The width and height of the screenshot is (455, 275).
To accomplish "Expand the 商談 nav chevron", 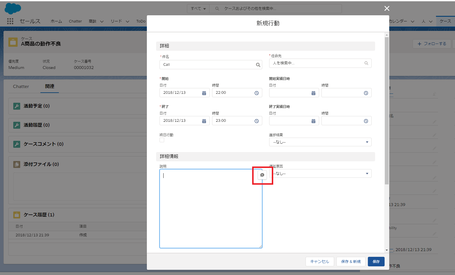I will click(102, 21).
